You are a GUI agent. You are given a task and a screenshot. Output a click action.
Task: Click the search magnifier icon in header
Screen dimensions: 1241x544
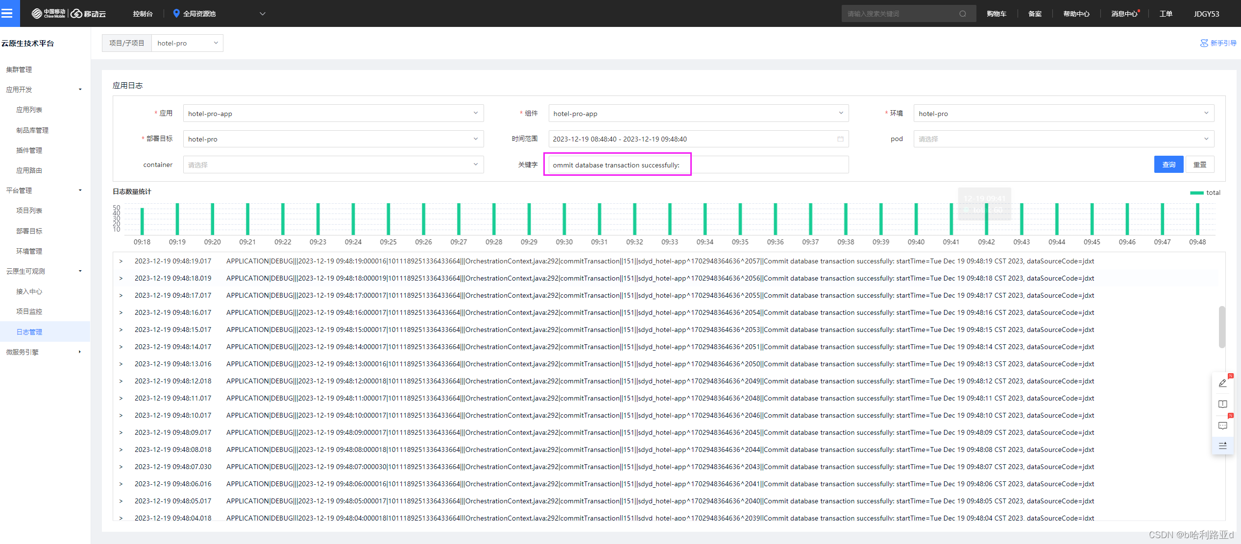(962, 14)
